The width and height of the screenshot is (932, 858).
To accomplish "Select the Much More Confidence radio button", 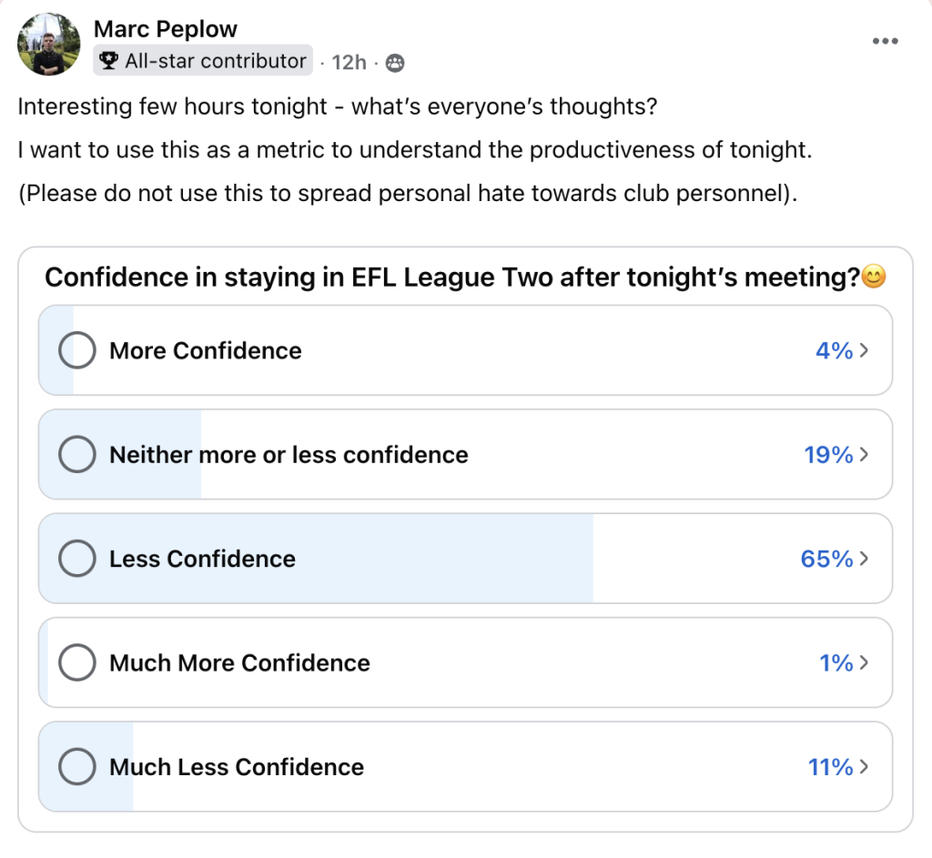I will click(76, 662).
